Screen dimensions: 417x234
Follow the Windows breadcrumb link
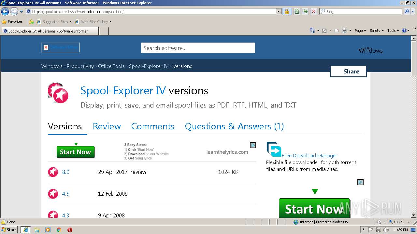[x=52, y=66]
